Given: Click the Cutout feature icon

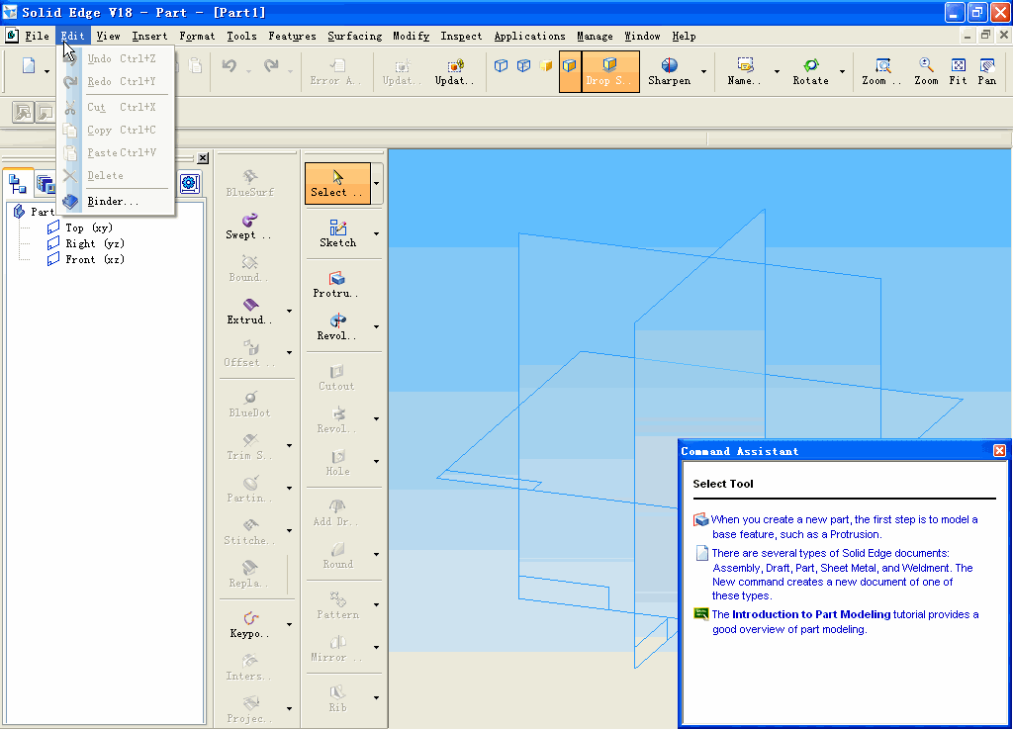Looking at the screenshot, I should tap(337, 372).
